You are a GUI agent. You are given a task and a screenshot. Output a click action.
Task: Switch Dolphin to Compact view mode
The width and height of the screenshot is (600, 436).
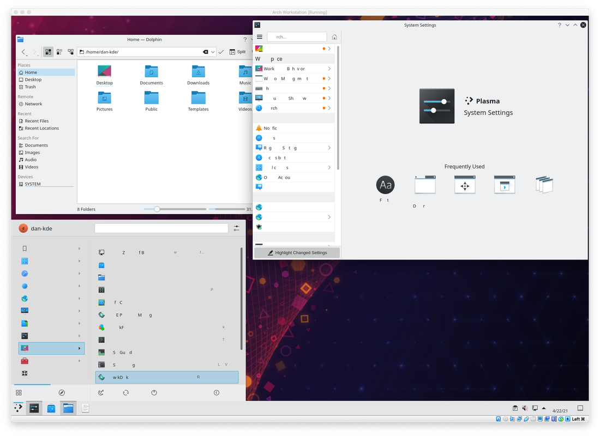pyautogui.click(x=59, y=52)
